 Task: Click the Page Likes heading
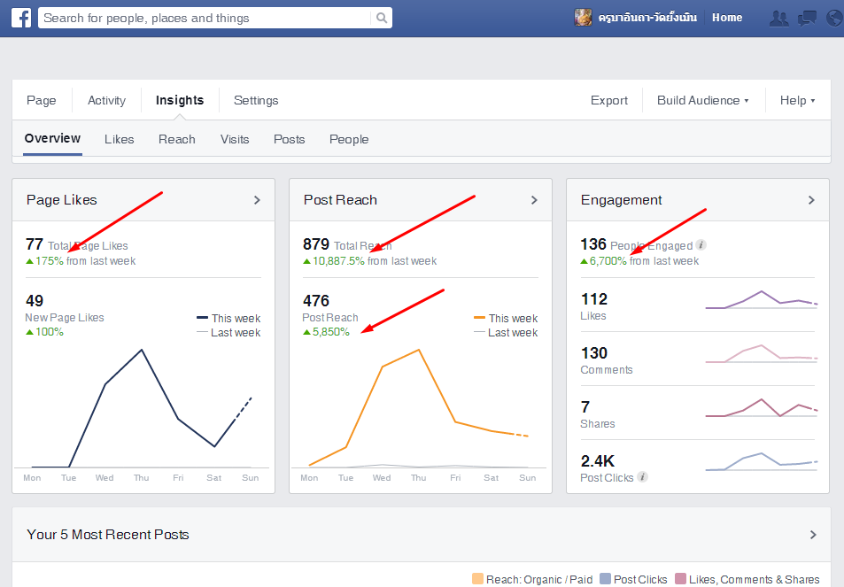point(62,200)
